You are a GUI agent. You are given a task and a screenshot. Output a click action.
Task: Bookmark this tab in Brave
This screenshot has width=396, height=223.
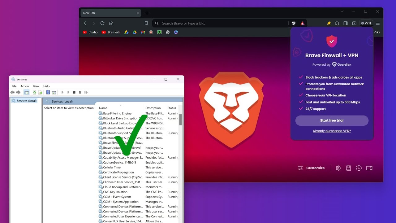point(146,23)
